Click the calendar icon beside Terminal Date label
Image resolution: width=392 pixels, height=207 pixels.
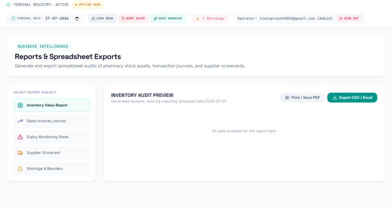coord(13,18)
